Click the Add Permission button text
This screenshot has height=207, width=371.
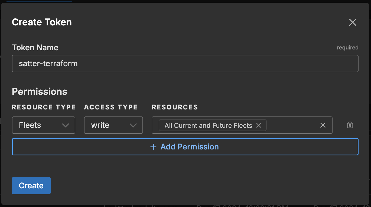190,147
